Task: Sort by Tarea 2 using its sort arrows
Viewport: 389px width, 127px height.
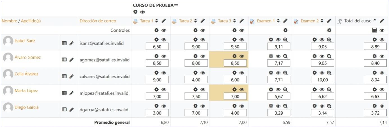Action: point(196,21)
